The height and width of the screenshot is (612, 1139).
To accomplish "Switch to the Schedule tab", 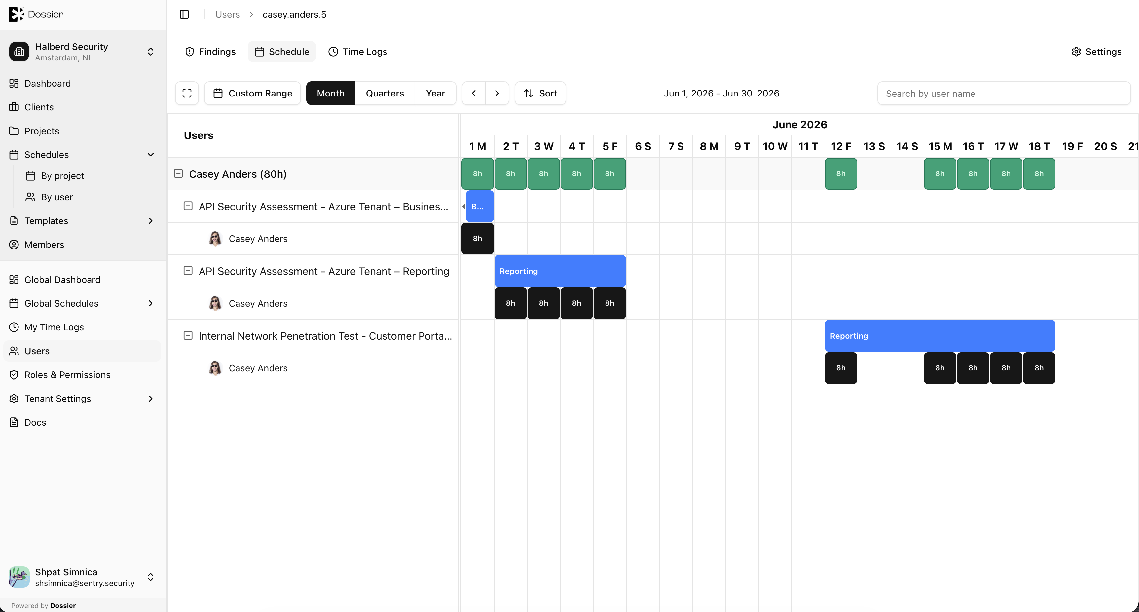I will tap(282, 52).
